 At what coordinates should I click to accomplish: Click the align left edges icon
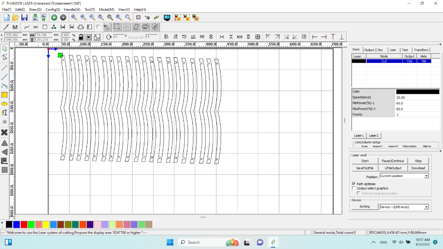pos(166,37)
